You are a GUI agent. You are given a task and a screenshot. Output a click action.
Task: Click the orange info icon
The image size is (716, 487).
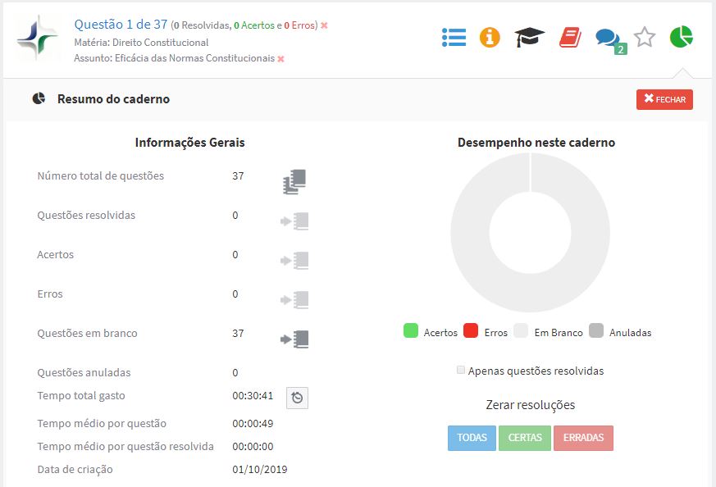pos(491,37)
